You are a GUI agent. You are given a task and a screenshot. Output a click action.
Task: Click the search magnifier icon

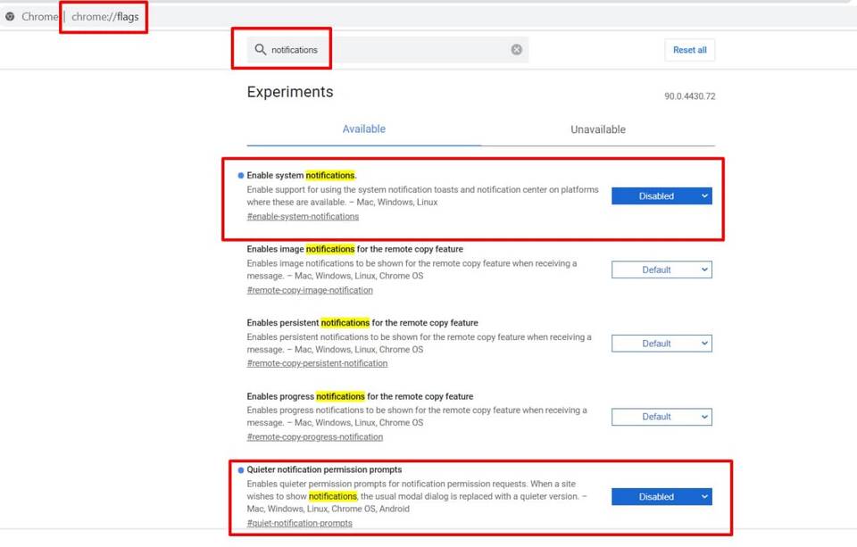tap(261, 50)
